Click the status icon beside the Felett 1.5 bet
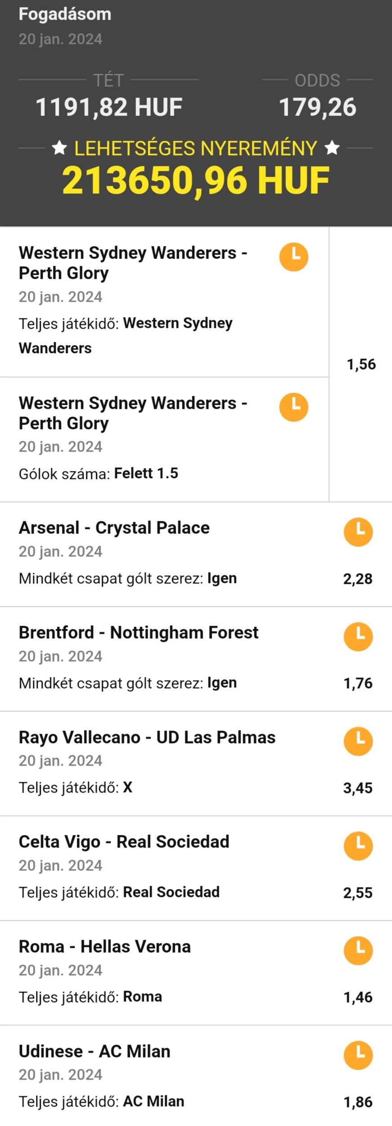392x1126 pixels. point(294,407)
